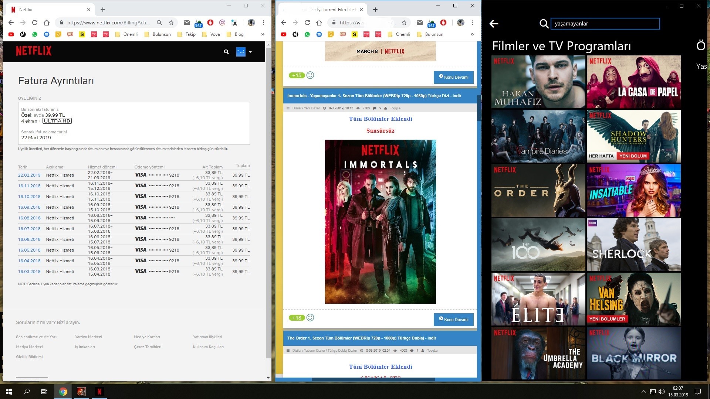
Task: Open the 22.02.2019 invoice link
Action: click(29, 175)
